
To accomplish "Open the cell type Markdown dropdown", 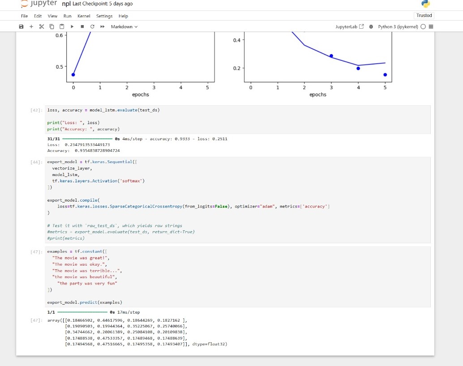I will (x=124, y=27).
